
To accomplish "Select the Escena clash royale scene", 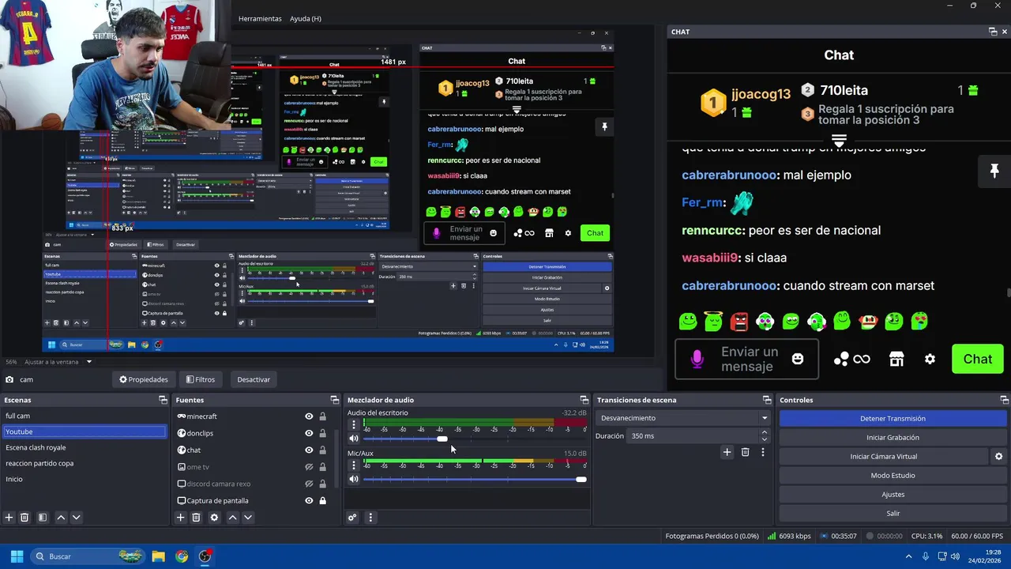I will [x=85, y=447].
